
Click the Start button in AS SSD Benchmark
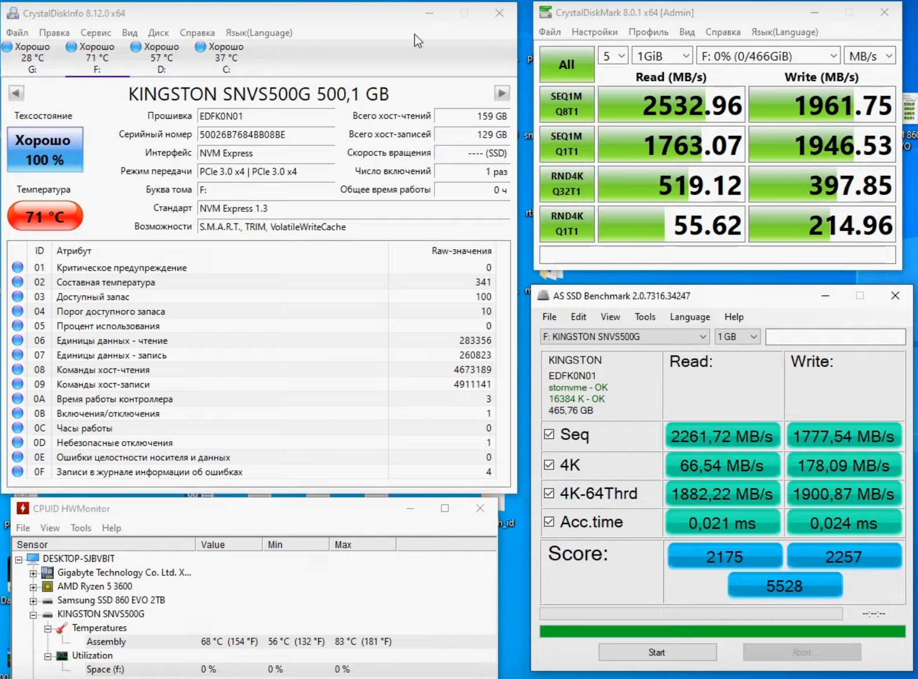pyautogui.click(x=658, y=653)
